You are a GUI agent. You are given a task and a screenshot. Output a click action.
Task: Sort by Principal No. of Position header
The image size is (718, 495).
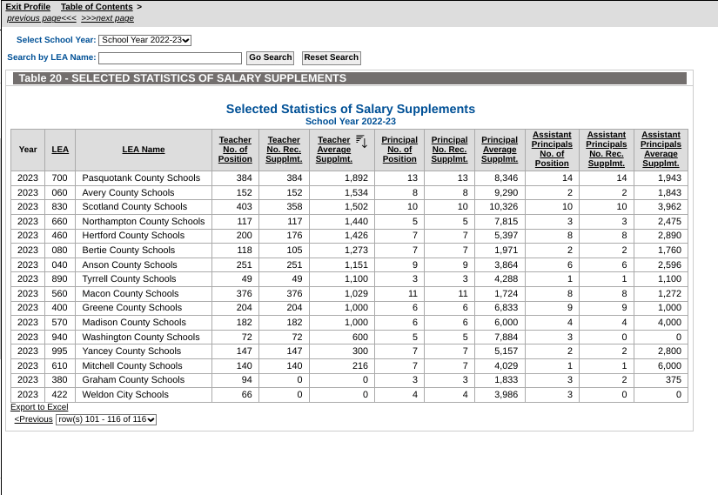tap(399, 150)
